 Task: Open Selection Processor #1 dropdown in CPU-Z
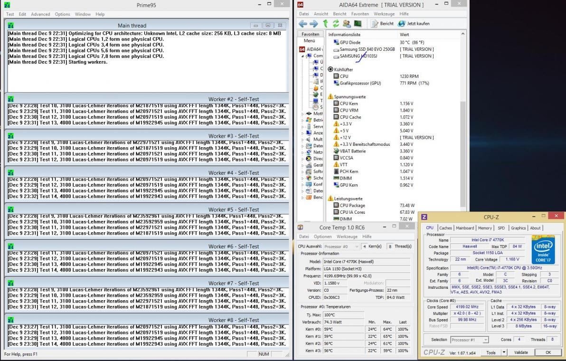tap(469, 340)
